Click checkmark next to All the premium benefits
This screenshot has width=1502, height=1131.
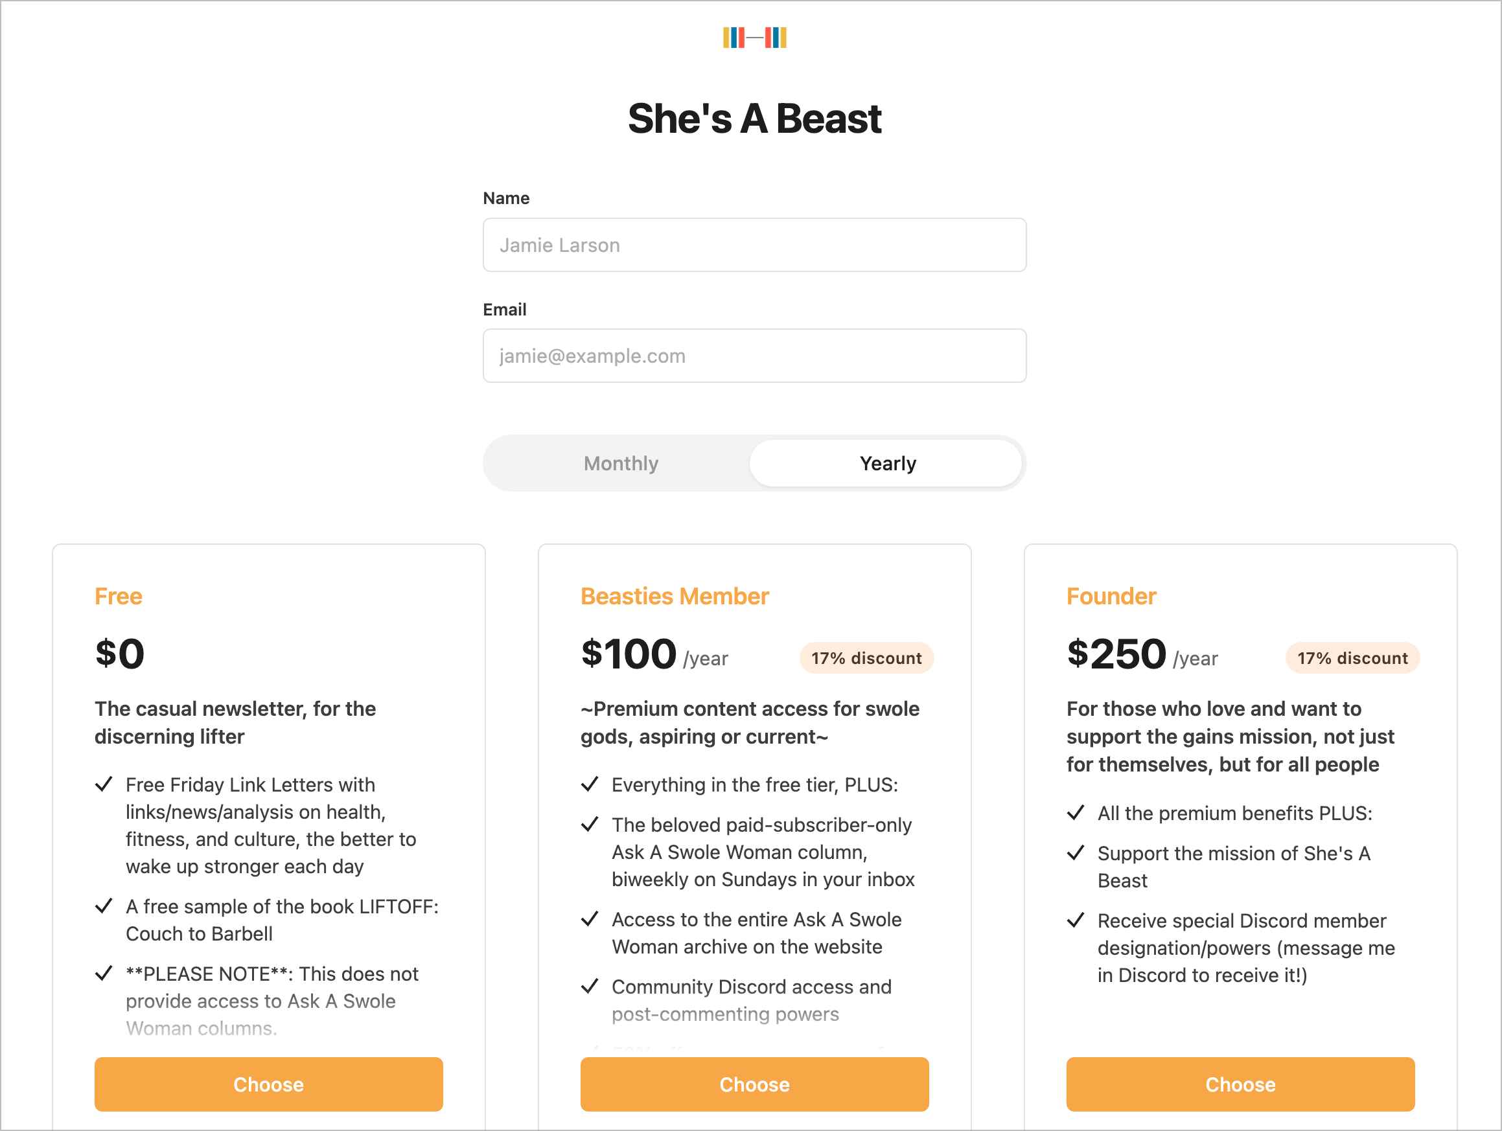(x=1076, y=812)
